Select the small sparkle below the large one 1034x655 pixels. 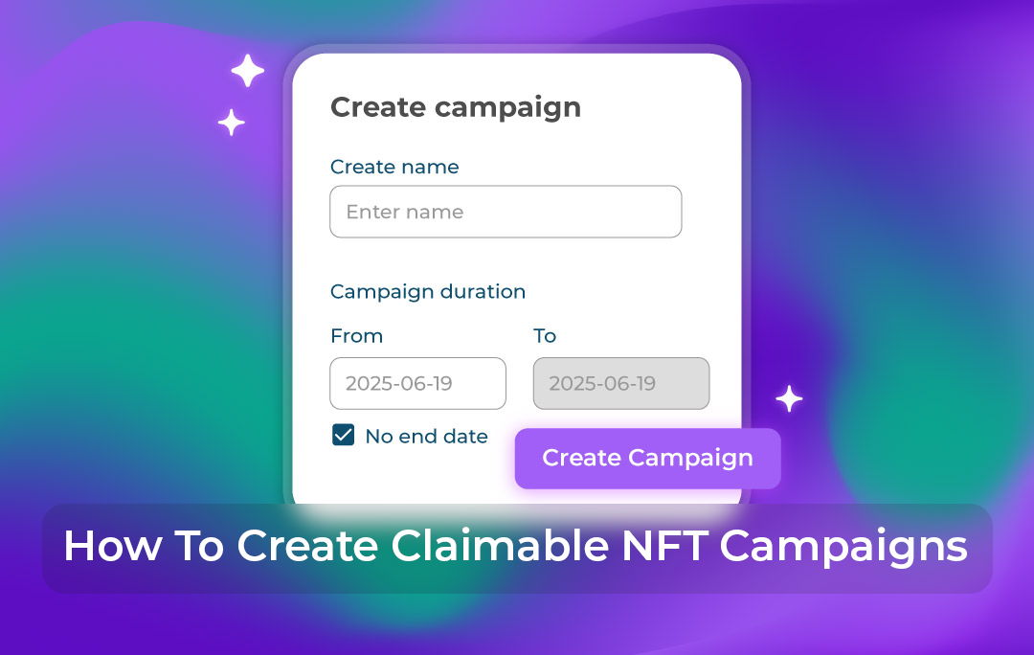(231, 121)
